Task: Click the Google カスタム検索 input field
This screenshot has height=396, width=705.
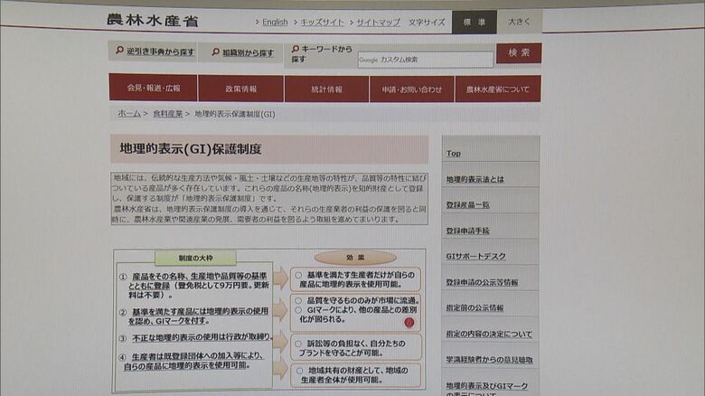Action: pos(425,60)
